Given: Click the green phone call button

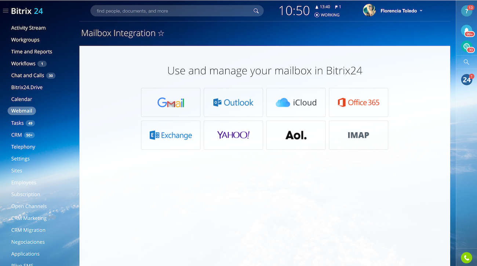Looking at the screenshot, I should point(466,258).
